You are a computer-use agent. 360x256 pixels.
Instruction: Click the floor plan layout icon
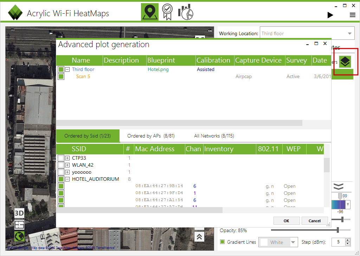(19, 225)
